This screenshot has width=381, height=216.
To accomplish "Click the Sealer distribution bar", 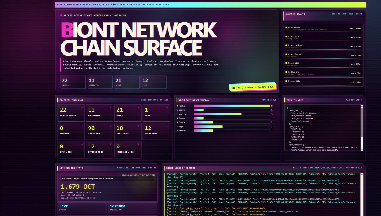I will coord(198,110).
